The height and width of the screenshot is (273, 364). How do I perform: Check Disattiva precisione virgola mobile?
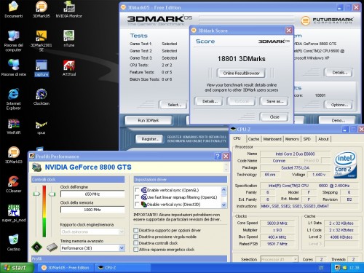pos(136,237)
